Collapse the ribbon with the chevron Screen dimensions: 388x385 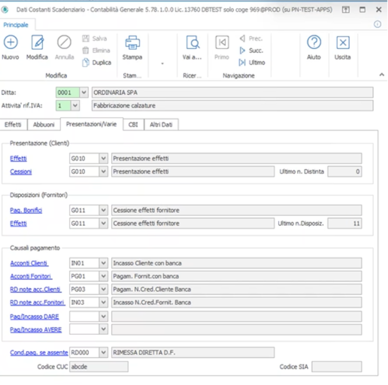(x=381, y=75)
